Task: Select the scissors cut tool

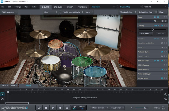Action: pos(2,99)
